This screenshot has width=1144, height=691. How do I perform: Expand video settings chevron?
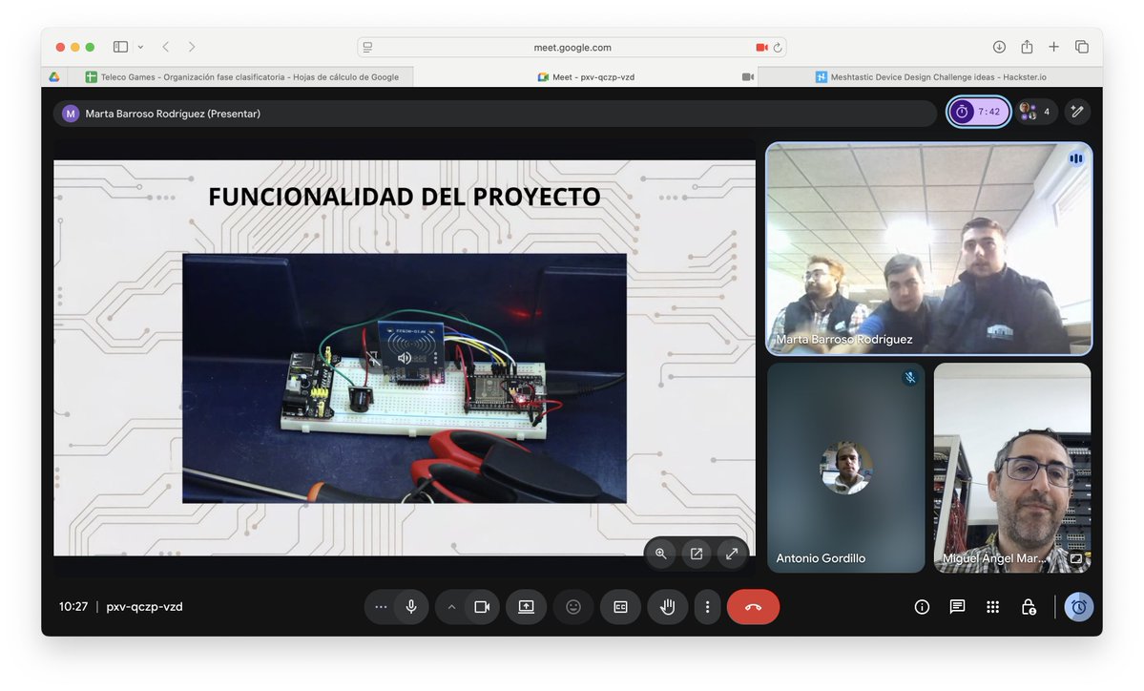pos(451,607)
